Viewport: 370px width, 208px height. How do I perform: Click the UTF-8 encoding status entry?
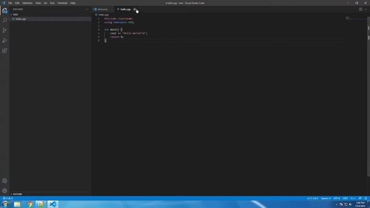(336, 198)
